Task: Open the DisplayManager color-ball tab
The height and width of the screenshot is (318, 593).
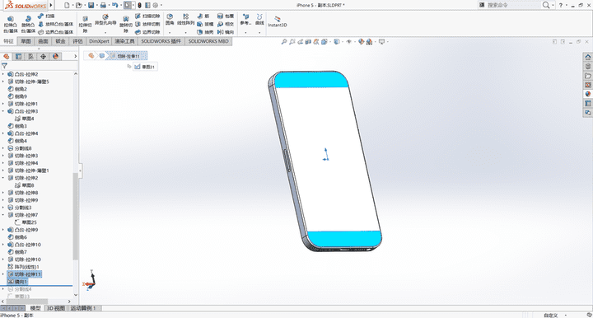Action: (x=56, y=56)
